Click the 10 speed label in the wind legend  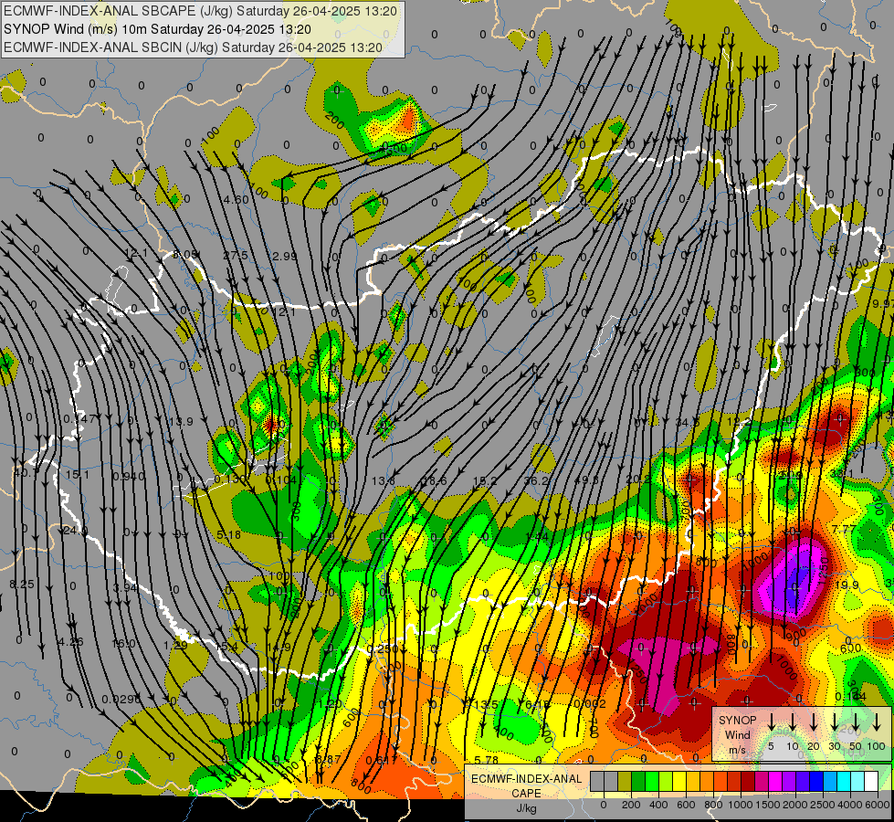tap(793, 746)
